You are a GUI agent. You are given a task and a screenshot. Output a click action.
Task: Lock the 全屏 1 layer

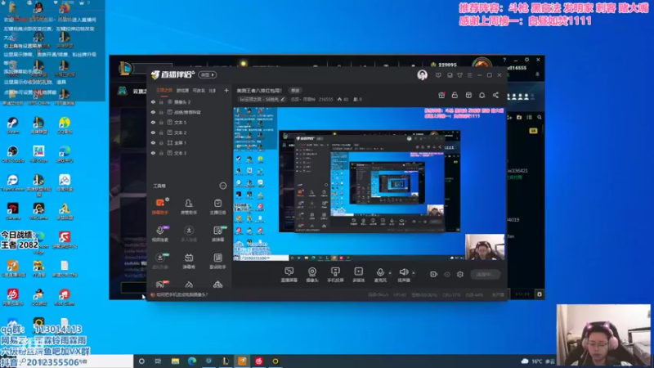[161, 142]
